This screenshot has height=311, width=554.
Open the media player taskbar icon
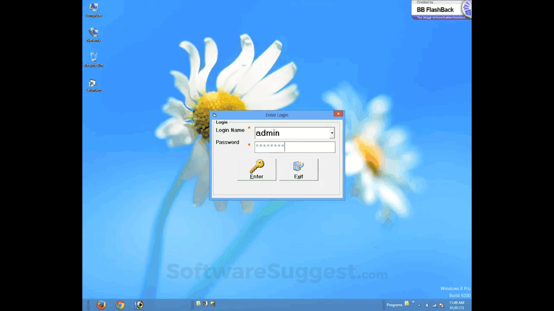tap(139, 305)
